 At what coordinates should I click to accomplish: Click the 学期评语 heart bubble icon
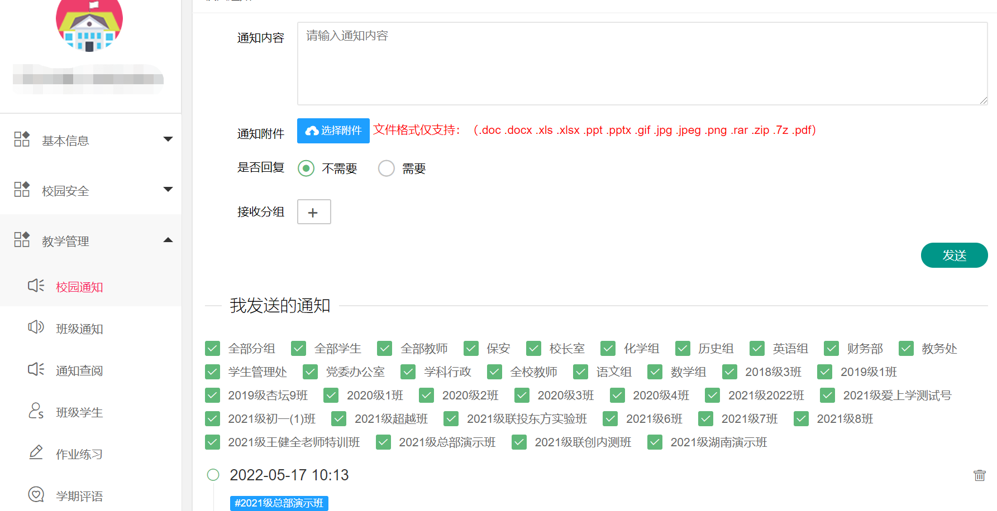(x=36, y=494)
